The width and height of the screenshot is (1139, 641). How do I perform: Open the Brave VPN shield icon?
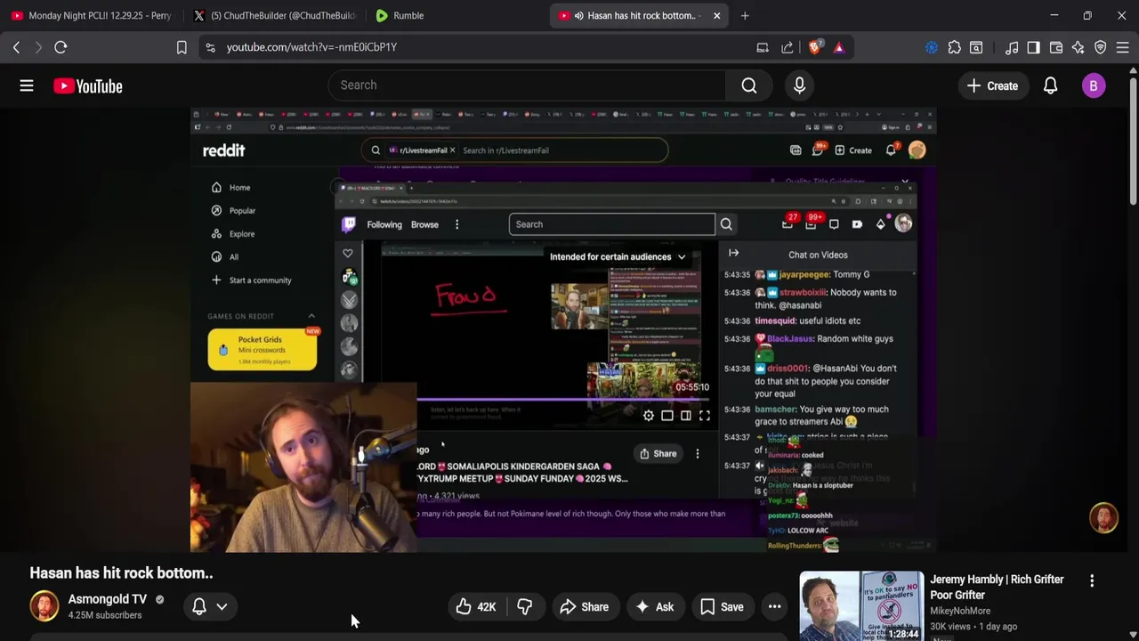1101,47
